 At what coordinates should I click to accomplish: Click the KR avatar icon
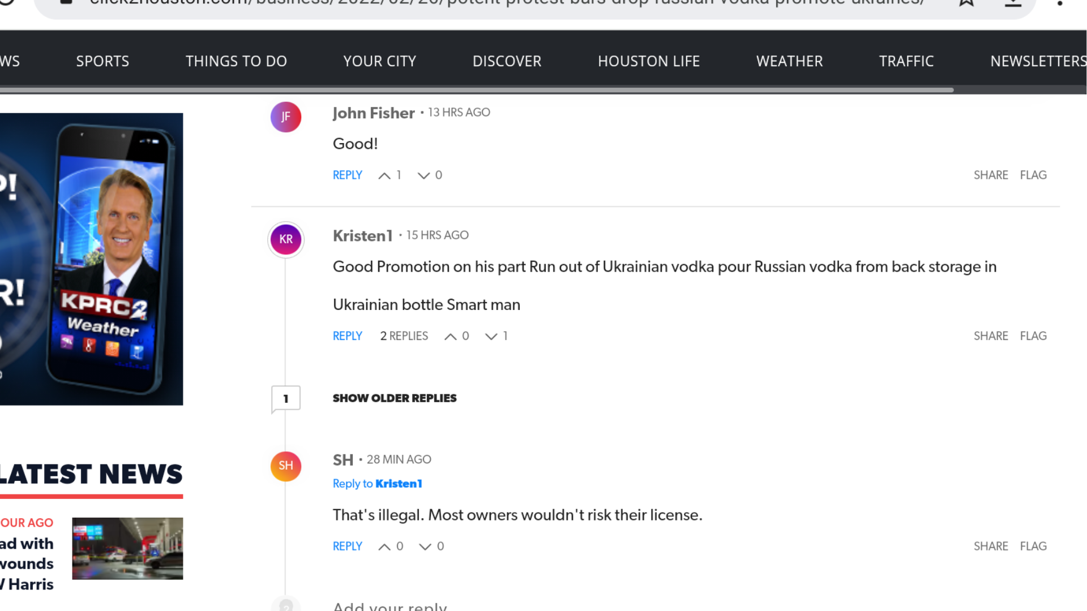pyautogui.click(x=286, y=239)
